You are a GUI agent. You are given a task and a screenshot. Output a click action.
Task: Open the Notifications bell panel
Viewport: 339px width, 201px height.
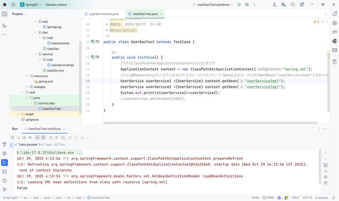click(334, 13)
